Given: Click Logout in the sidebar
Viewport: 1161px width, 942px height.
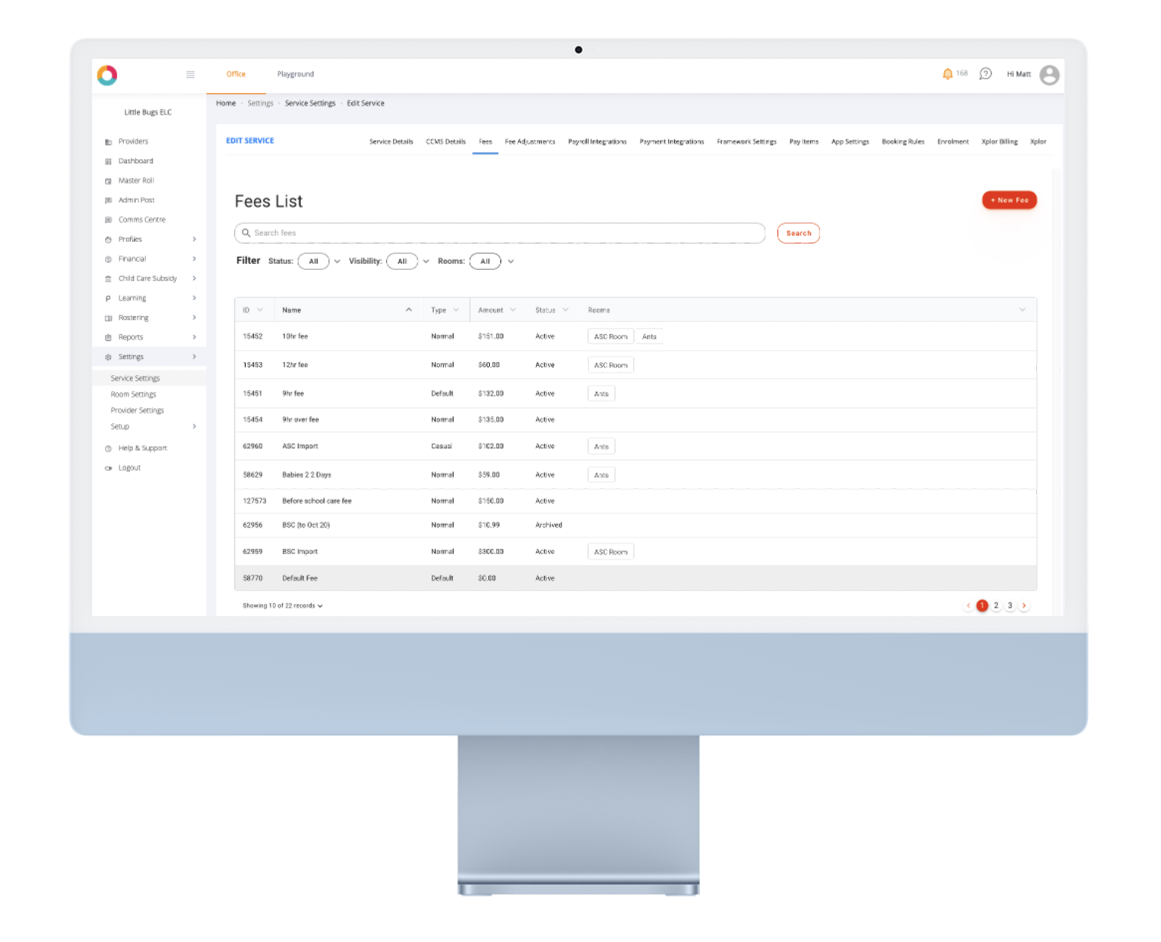Looking at the screenshot, I should (129, 468).
